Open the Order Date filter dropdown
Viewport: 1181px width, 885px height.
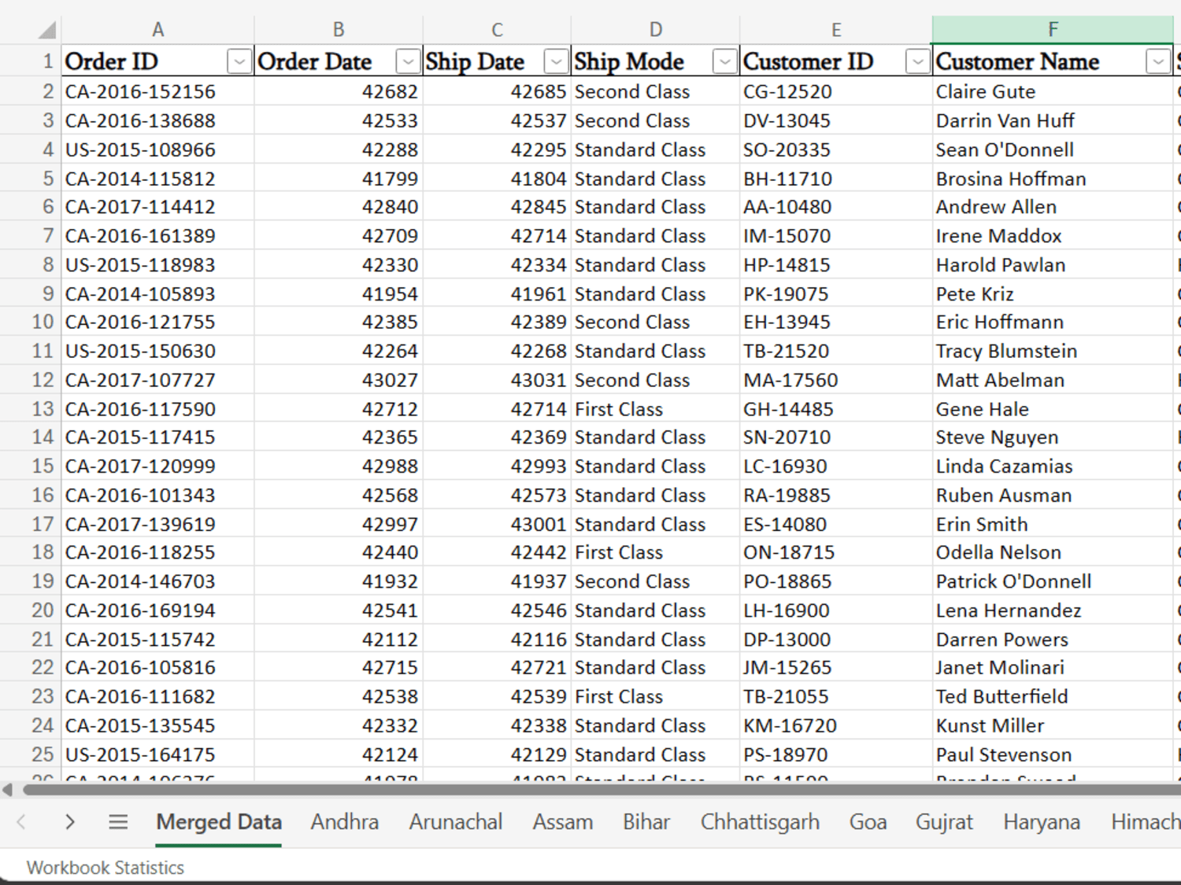pyautogui.click(x=408, y=61)
